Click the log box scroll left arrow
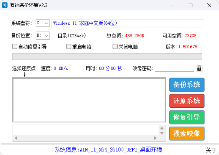 tap(16, 138)
